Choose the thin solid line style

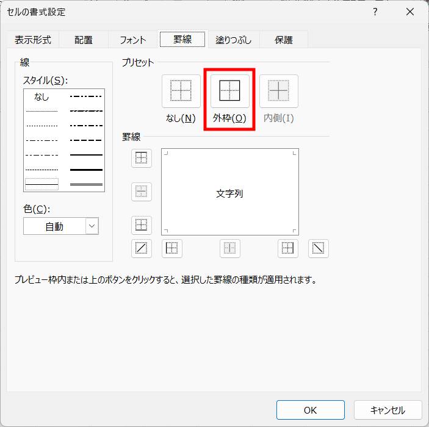click(41, 184)
